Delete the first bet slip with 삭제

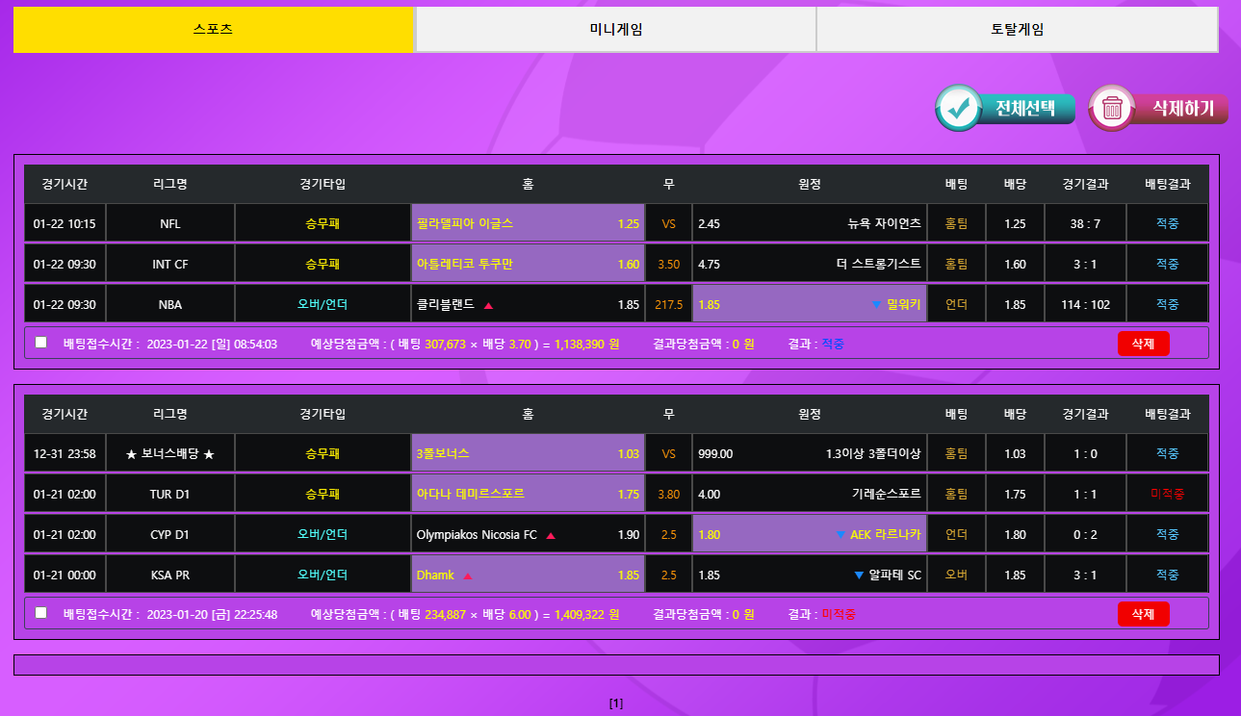coord(1143,344)
